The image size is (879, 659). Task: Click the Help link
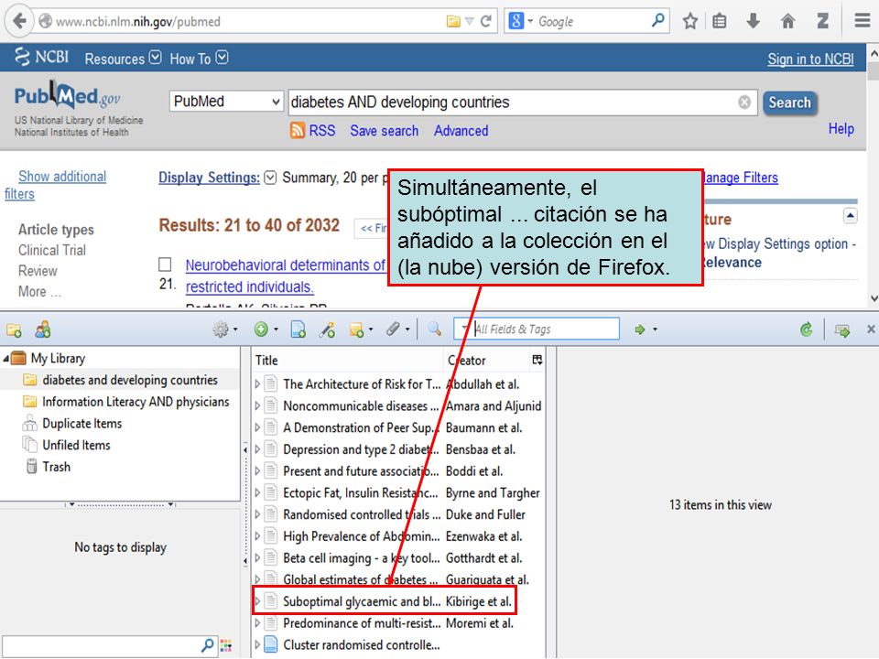[841, 129]
